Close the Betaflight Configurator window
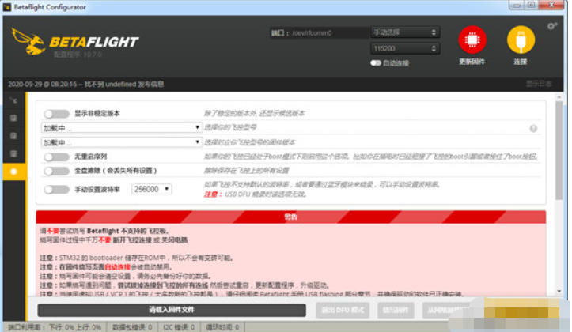 (552, 5)
